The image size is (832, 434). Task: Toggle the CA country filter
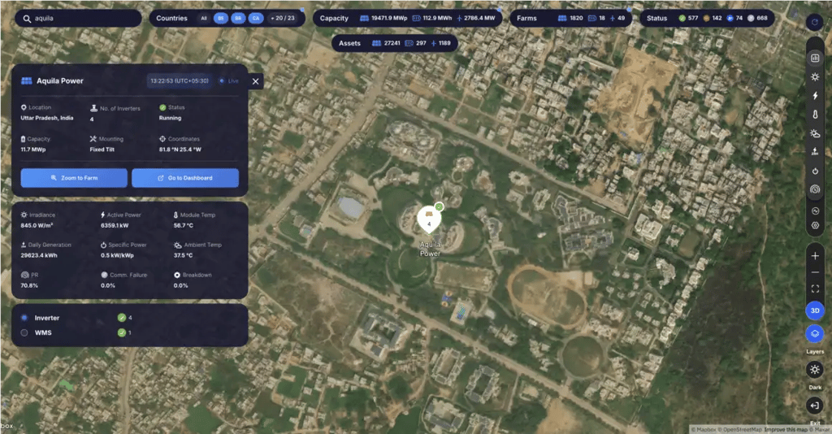pyautogui.click(x=256, y=18)
